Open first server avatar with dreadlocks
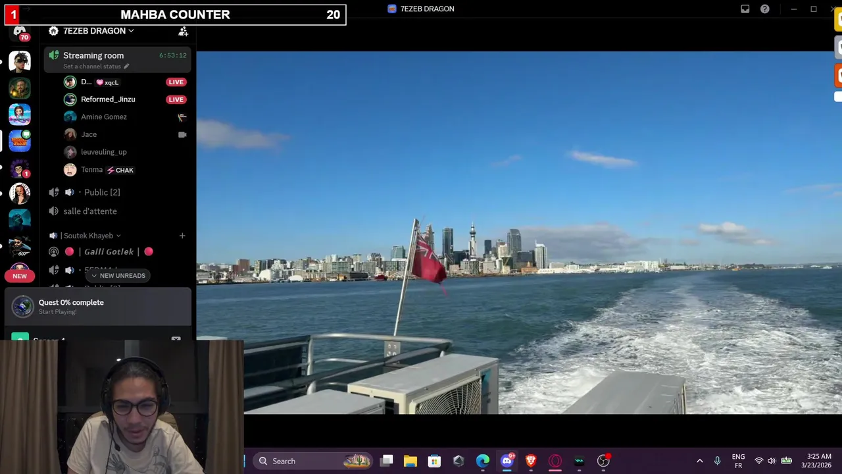 20,62
